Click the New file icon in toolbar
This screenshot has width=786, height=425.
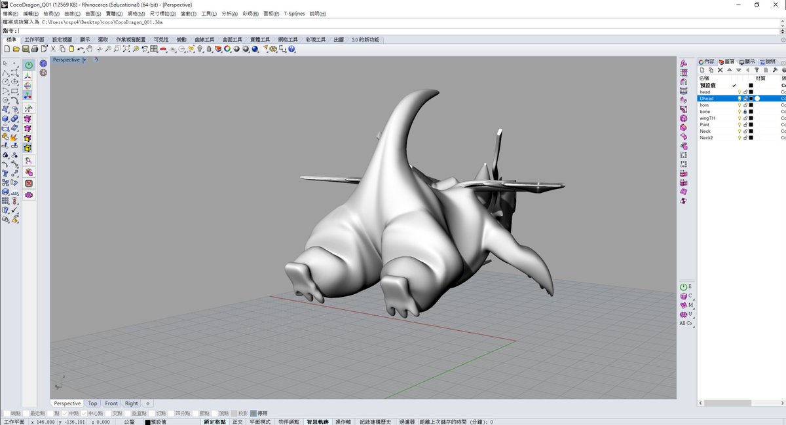[7, 48]
